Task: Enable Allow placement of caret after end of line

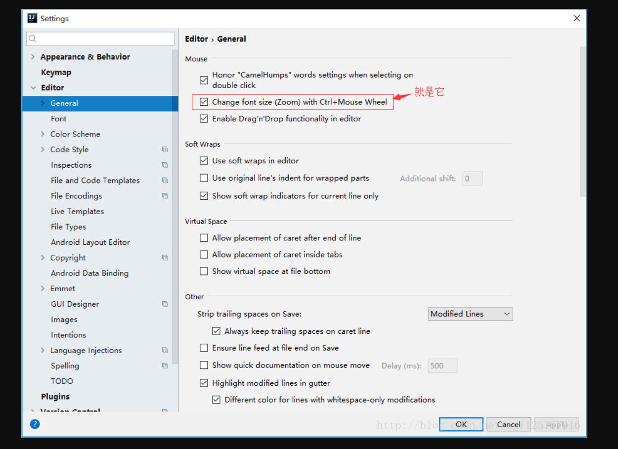Action: coord(204,238)
